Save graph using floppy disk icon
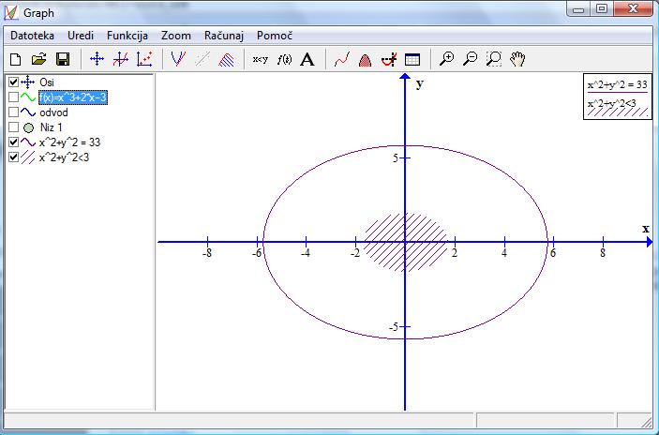Screen dimensions: 659x435 pos(63,59)
